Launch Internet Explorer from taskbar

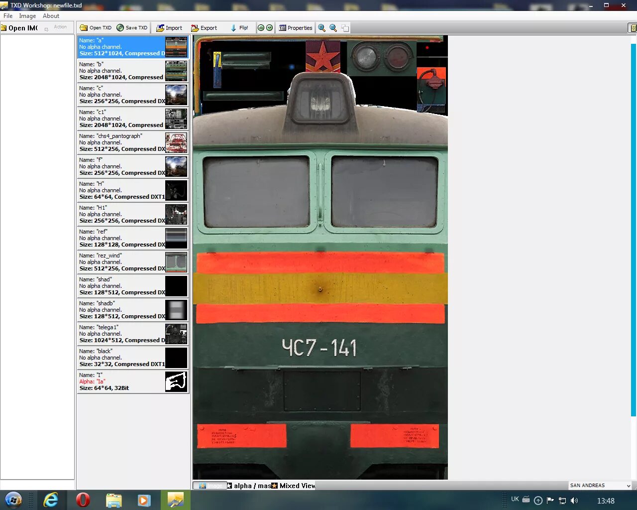click(x=51, y=500)
